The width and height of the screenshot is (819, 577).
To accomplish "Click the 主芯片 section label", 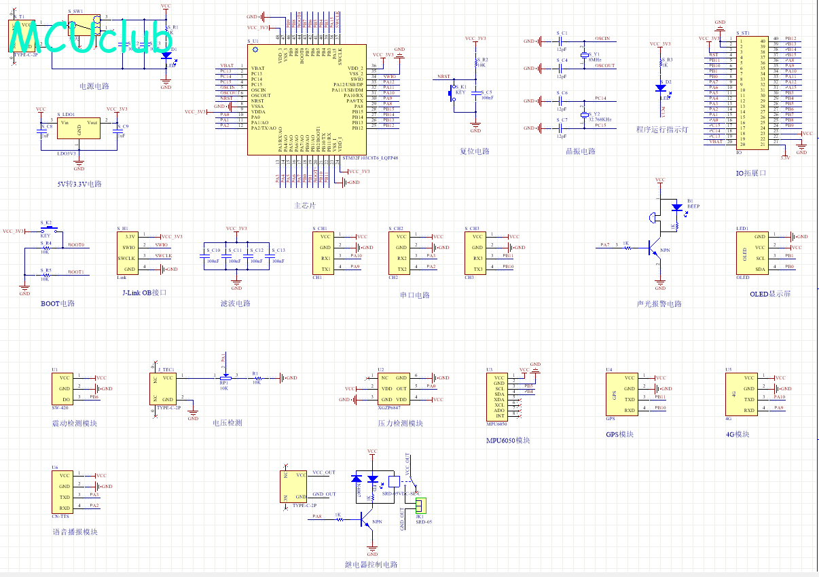I will tap(305, 205).
